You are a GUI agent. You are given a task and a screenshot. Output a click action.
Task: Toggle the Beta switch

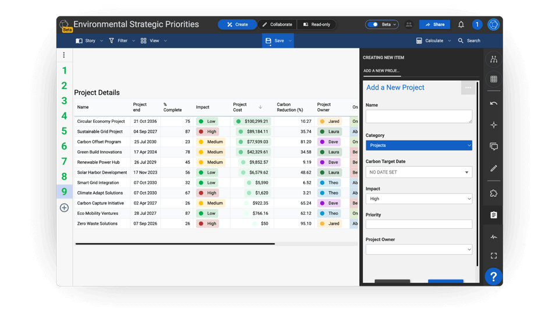373,24
